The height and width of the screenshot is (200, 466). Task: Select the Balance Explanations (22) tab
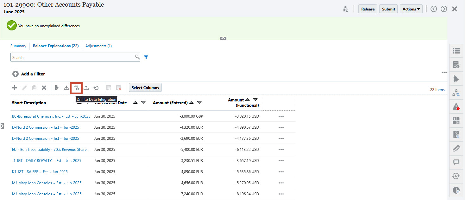(56, 46)
